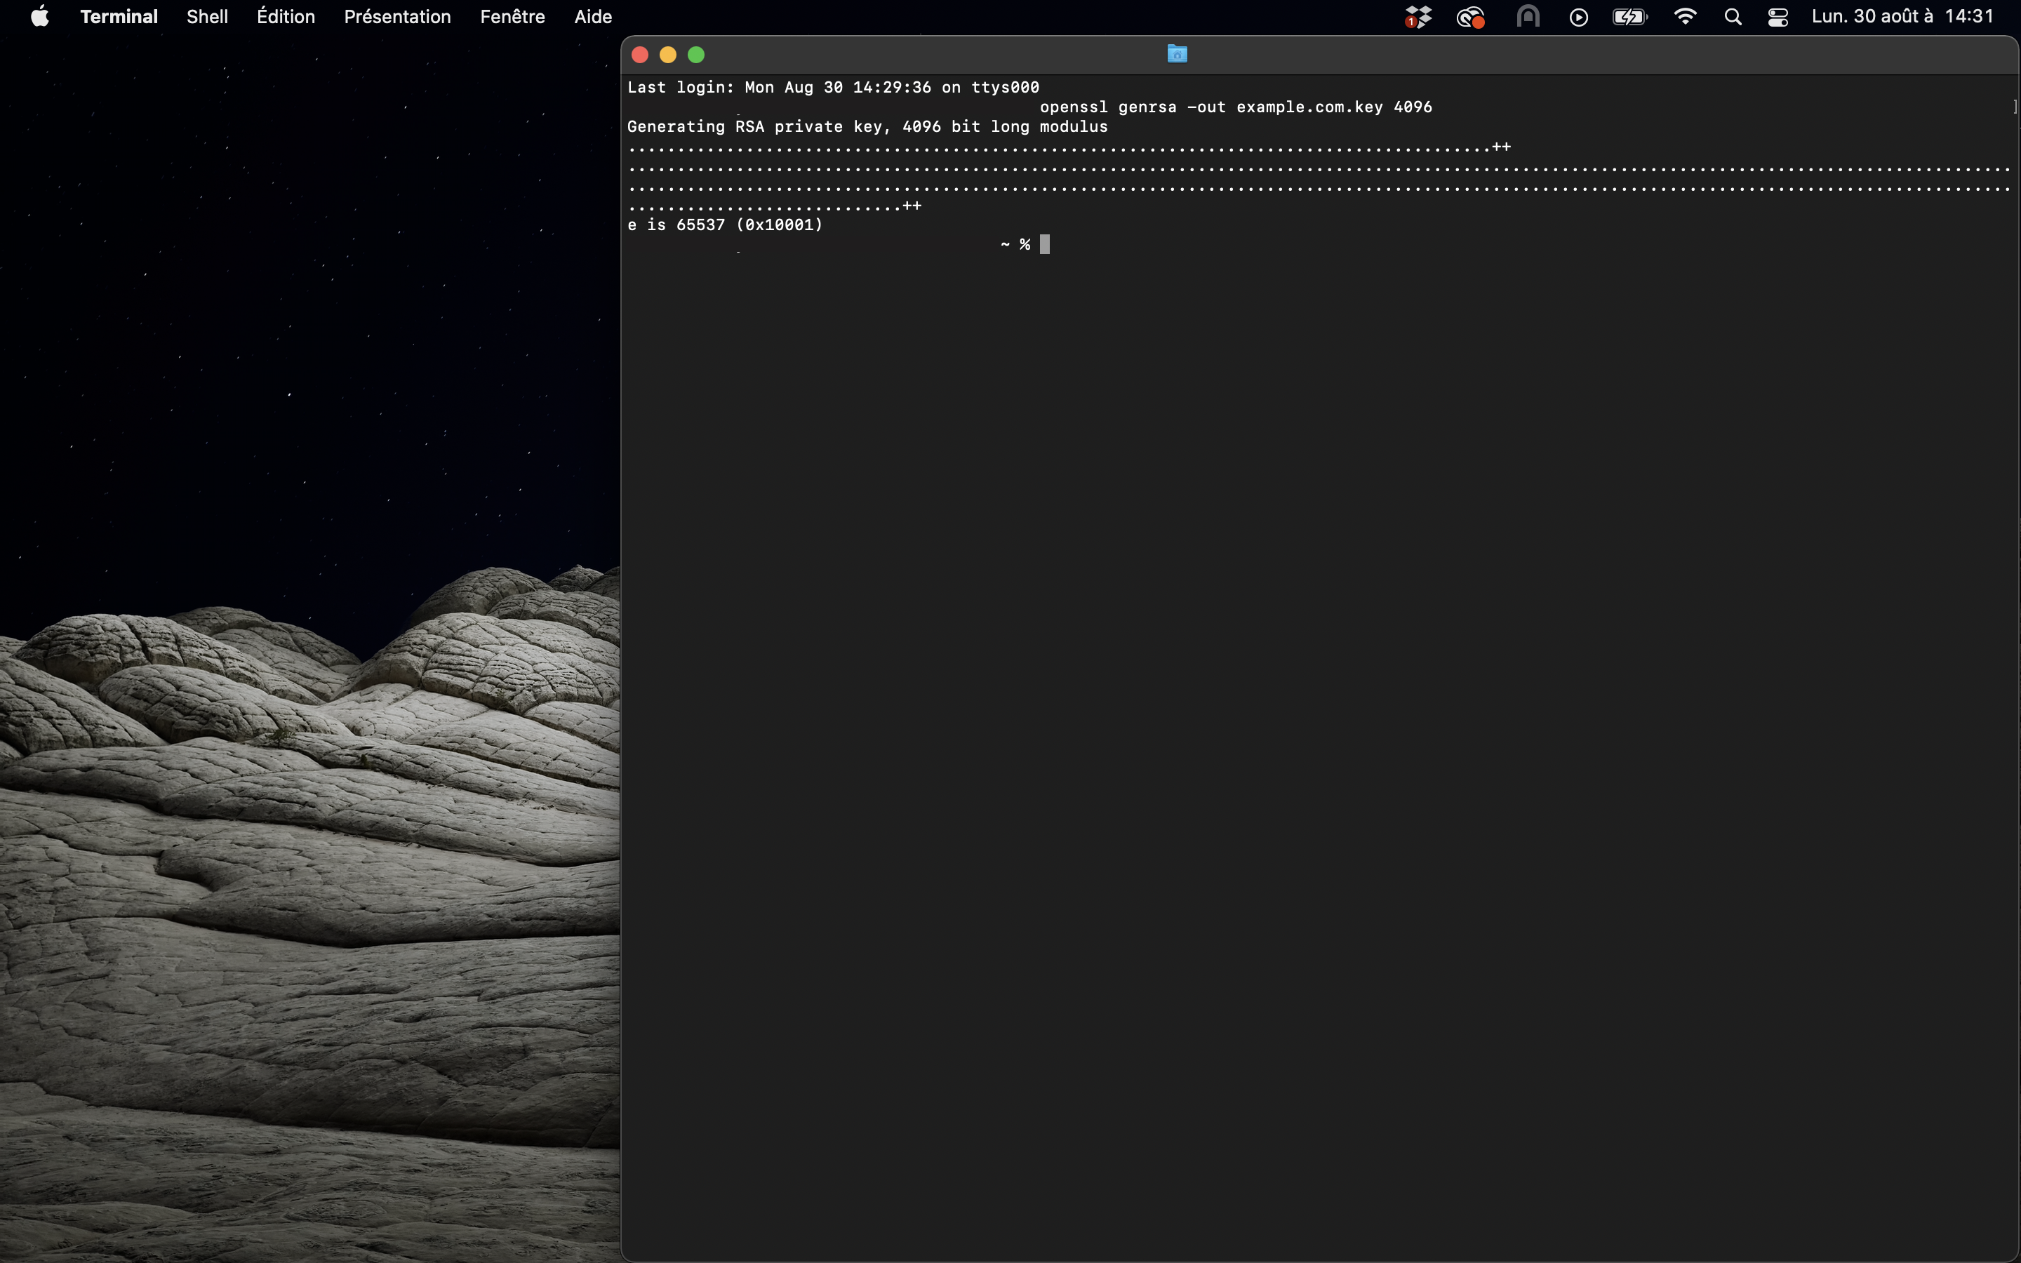Open Spotlight search magnifier
2021x1263 pixels.
point(1733,17)
